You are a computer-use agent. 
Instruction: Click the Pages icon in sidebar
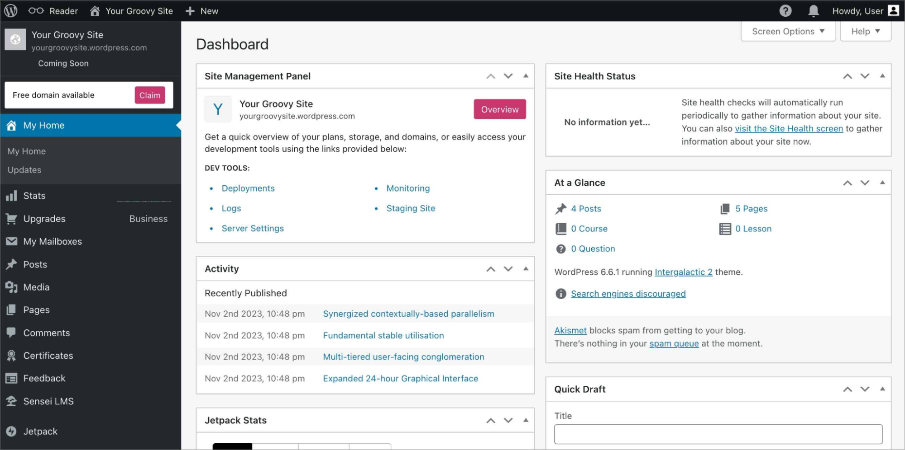11,310
